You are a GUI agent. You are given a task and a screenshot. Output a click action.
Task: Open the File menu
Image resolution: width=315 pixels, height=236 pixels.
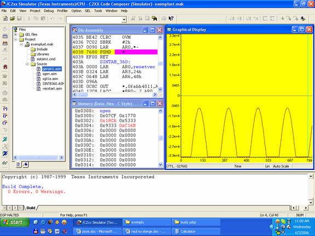[4, 11]
